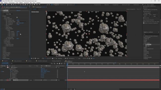The image size is (161, 90).
Task: Click the timeline current time 0;00;00;00 field
Action: tap(5, 63)
